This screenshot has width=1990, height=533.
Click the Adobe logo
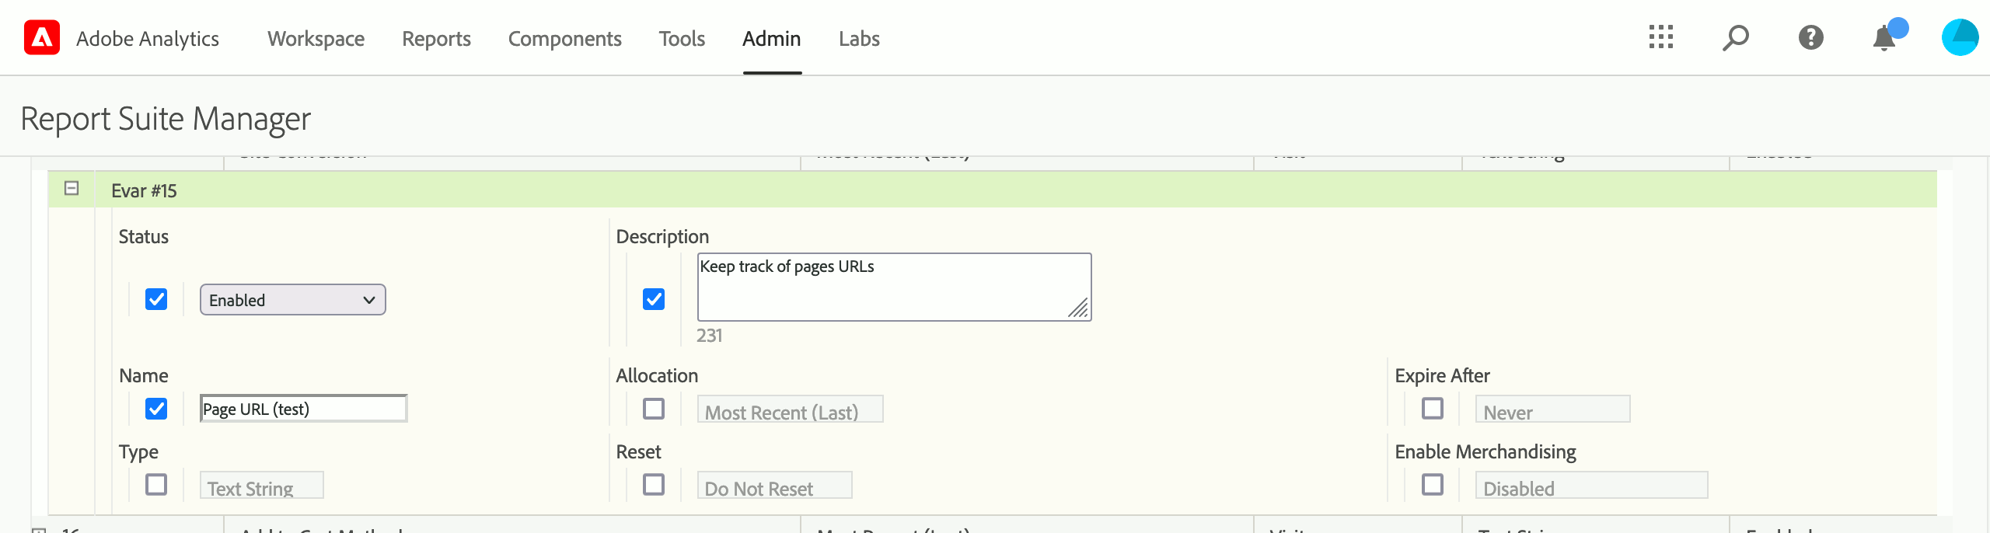pyautogui.click(x=40, y=37)
